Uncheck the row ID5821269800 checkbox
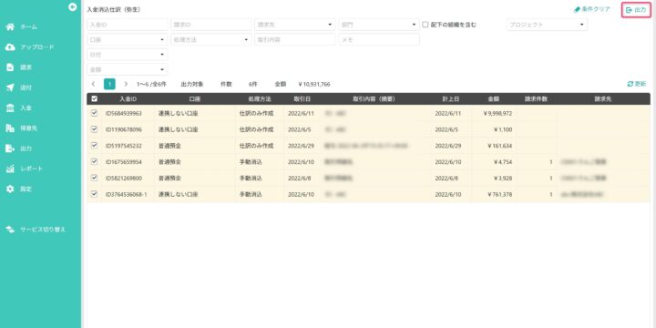656x328 pixels. coord(94,178)
